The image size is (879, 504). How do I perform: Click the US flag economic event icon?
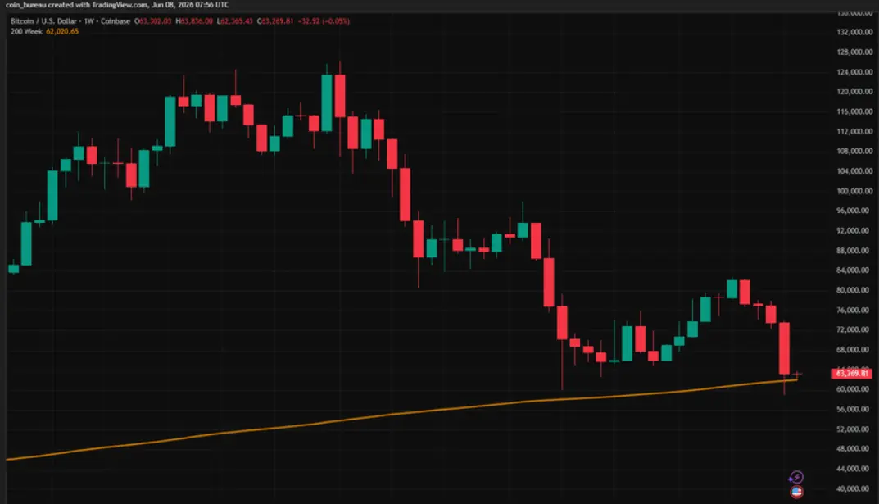(x=796, y=493)
